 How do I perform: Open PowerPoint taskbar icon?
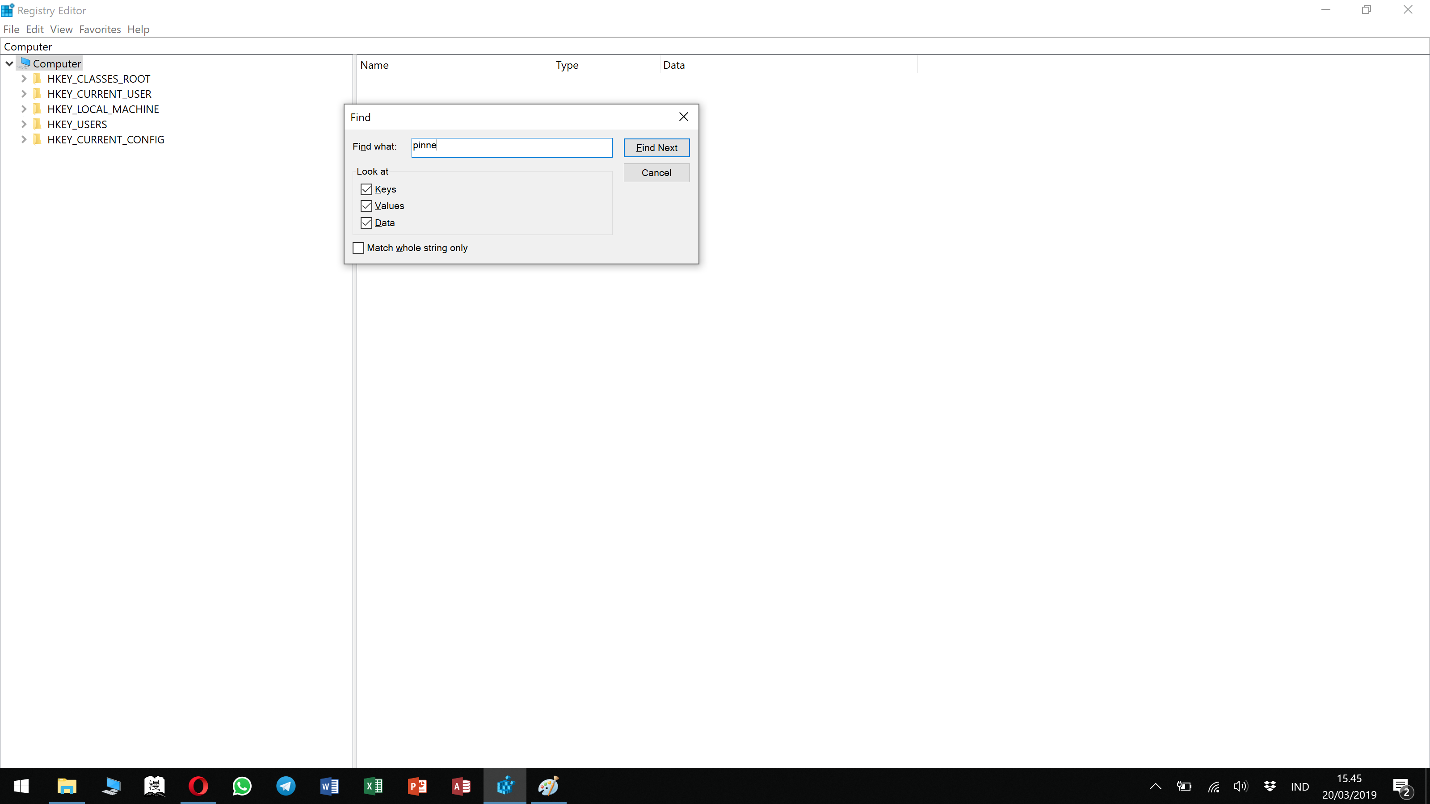point(417,786)
